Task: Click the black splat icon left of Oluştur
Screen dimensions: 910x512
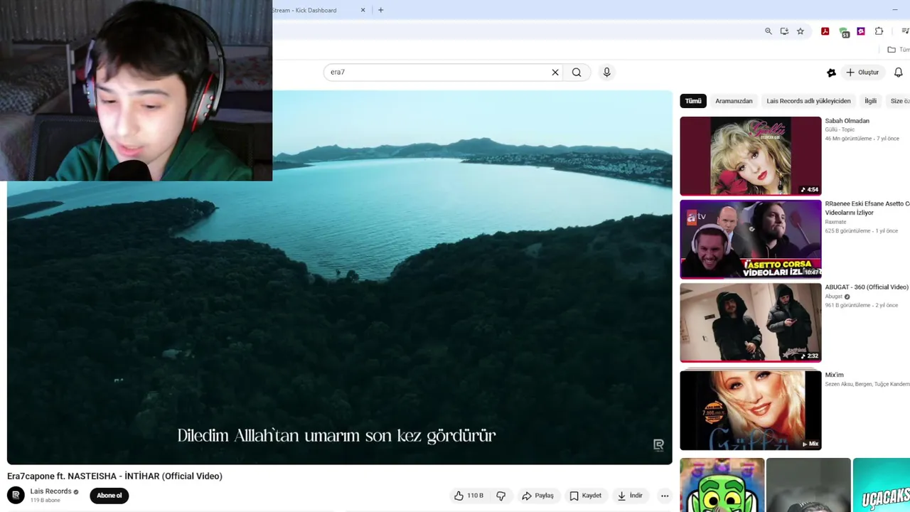Action: point(831,72)
